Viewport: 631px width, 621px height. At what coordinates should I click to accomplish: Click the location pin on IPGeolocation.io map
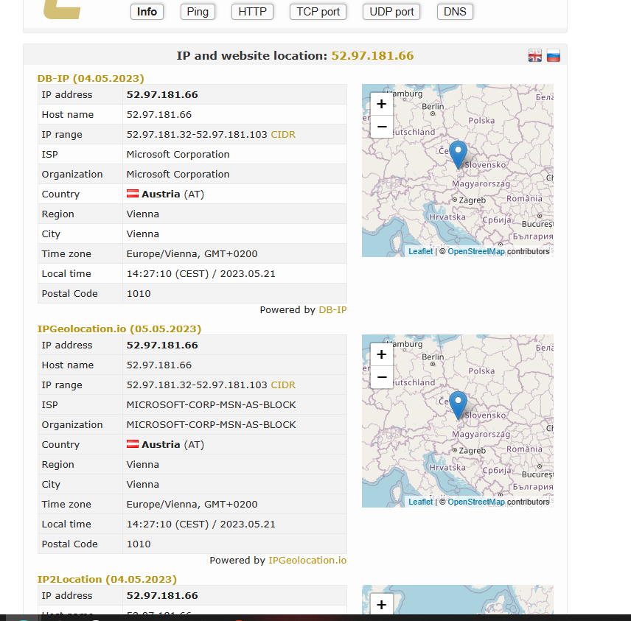tap(458, 405)
